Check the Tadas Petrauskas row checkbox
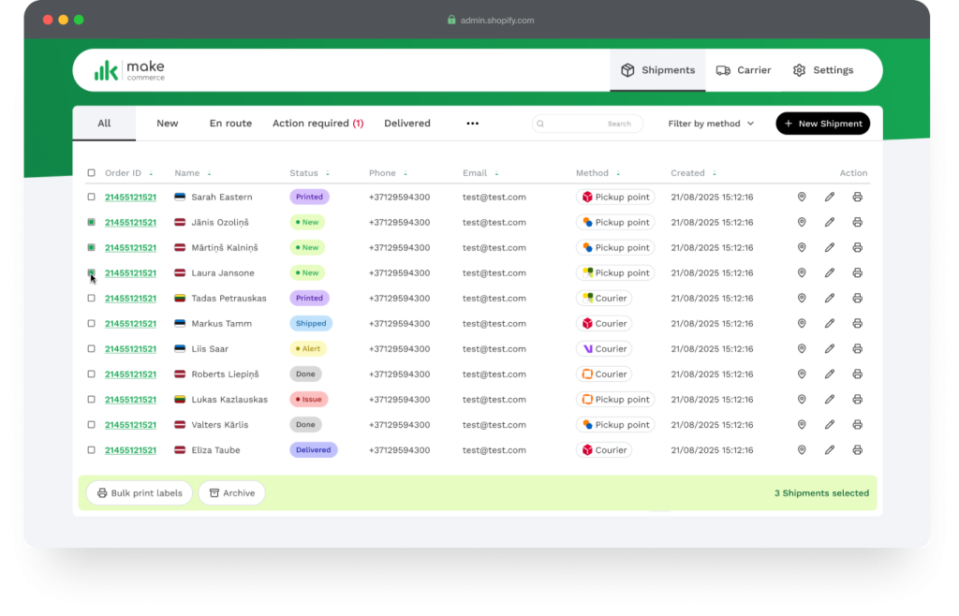The height and width of the screenshot is (616, 959). pos(92,299)
